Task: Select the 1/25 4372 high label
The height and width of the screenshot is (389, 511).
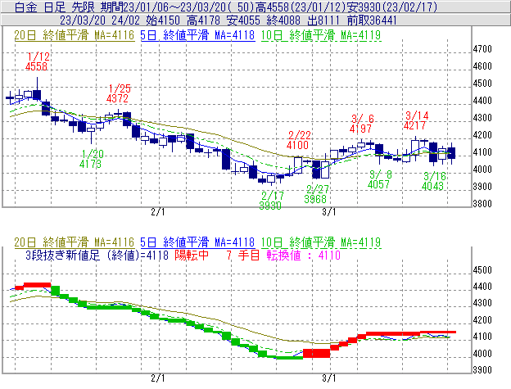Action: 119,93
